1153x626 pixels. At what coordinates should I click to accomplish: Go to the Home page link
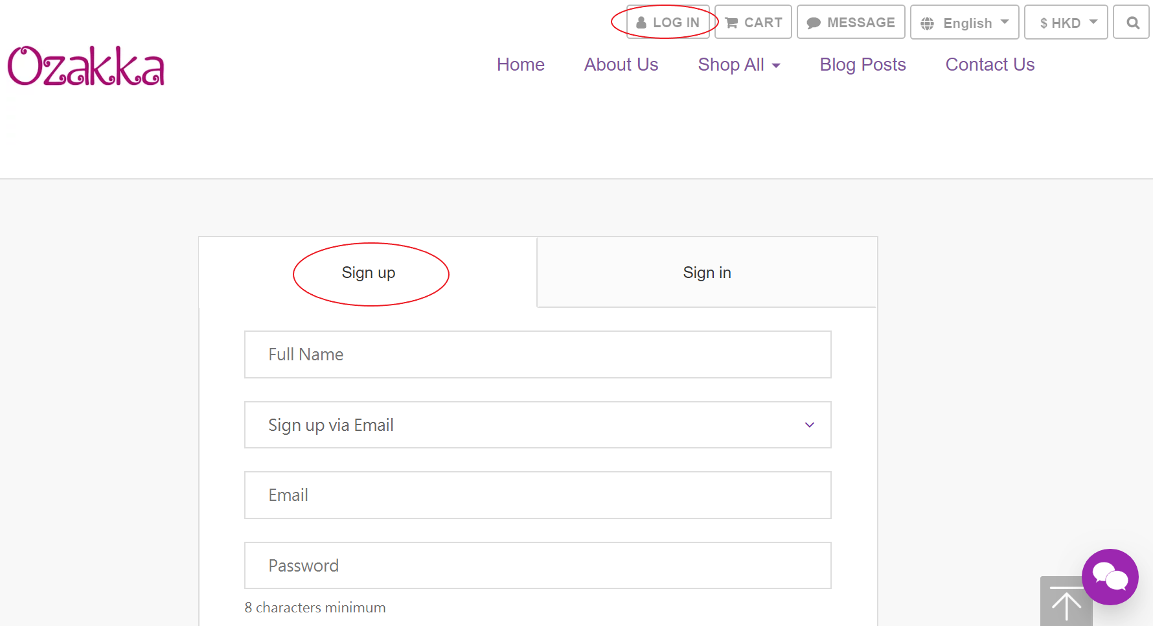[x=520, y=65]
